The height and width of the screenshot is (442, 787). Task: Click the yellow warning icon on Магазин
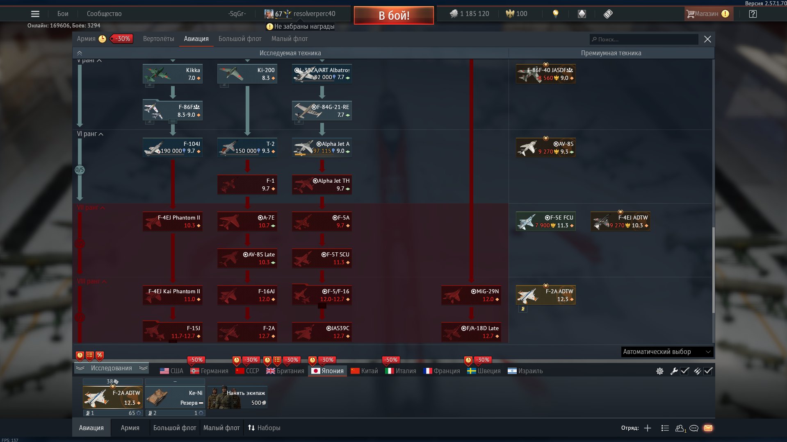tap(725, 14)
